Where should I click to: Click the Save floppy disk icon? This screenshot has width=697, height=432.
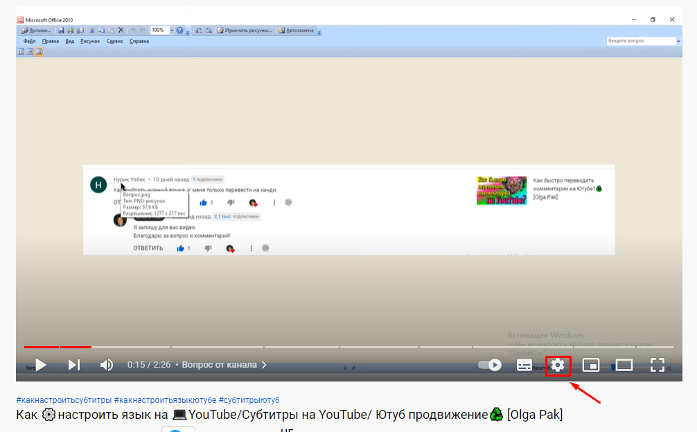coord(61,30)
